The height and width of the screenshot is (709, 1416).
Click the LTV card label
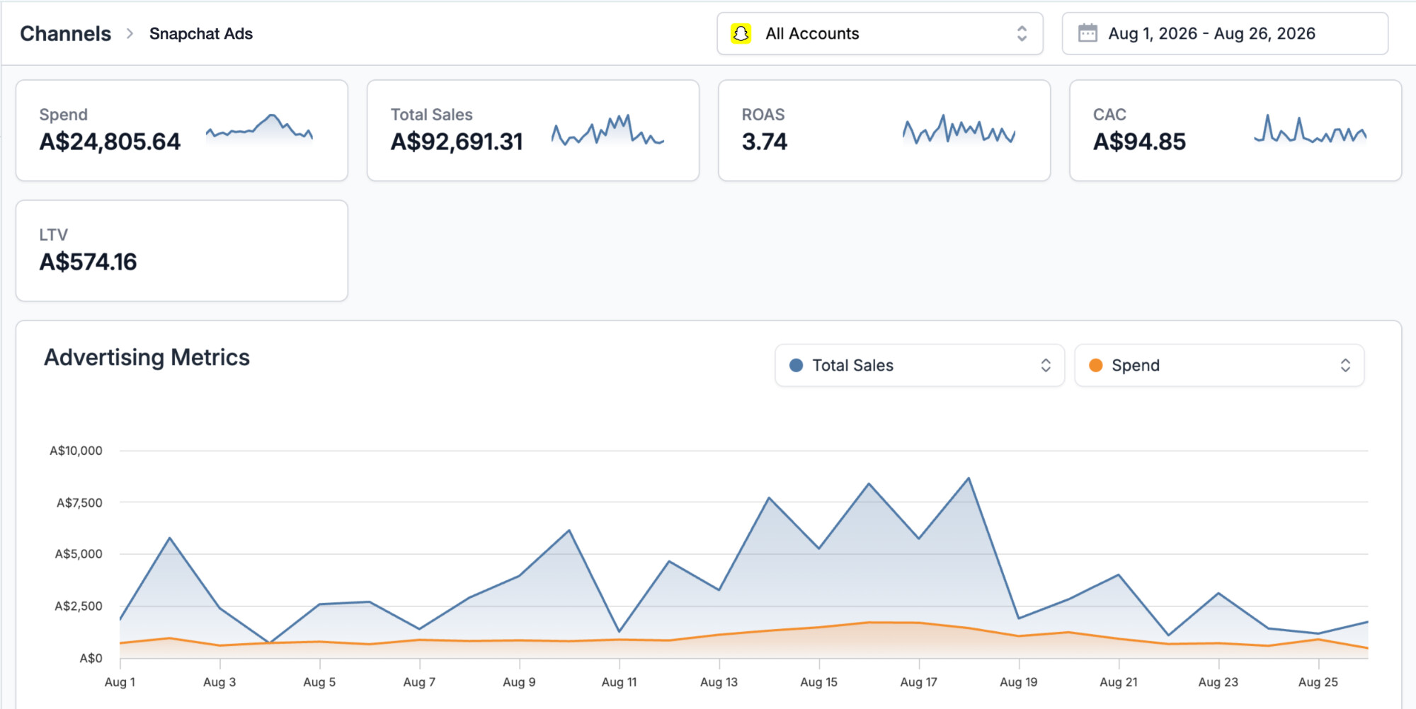[53, 235]
